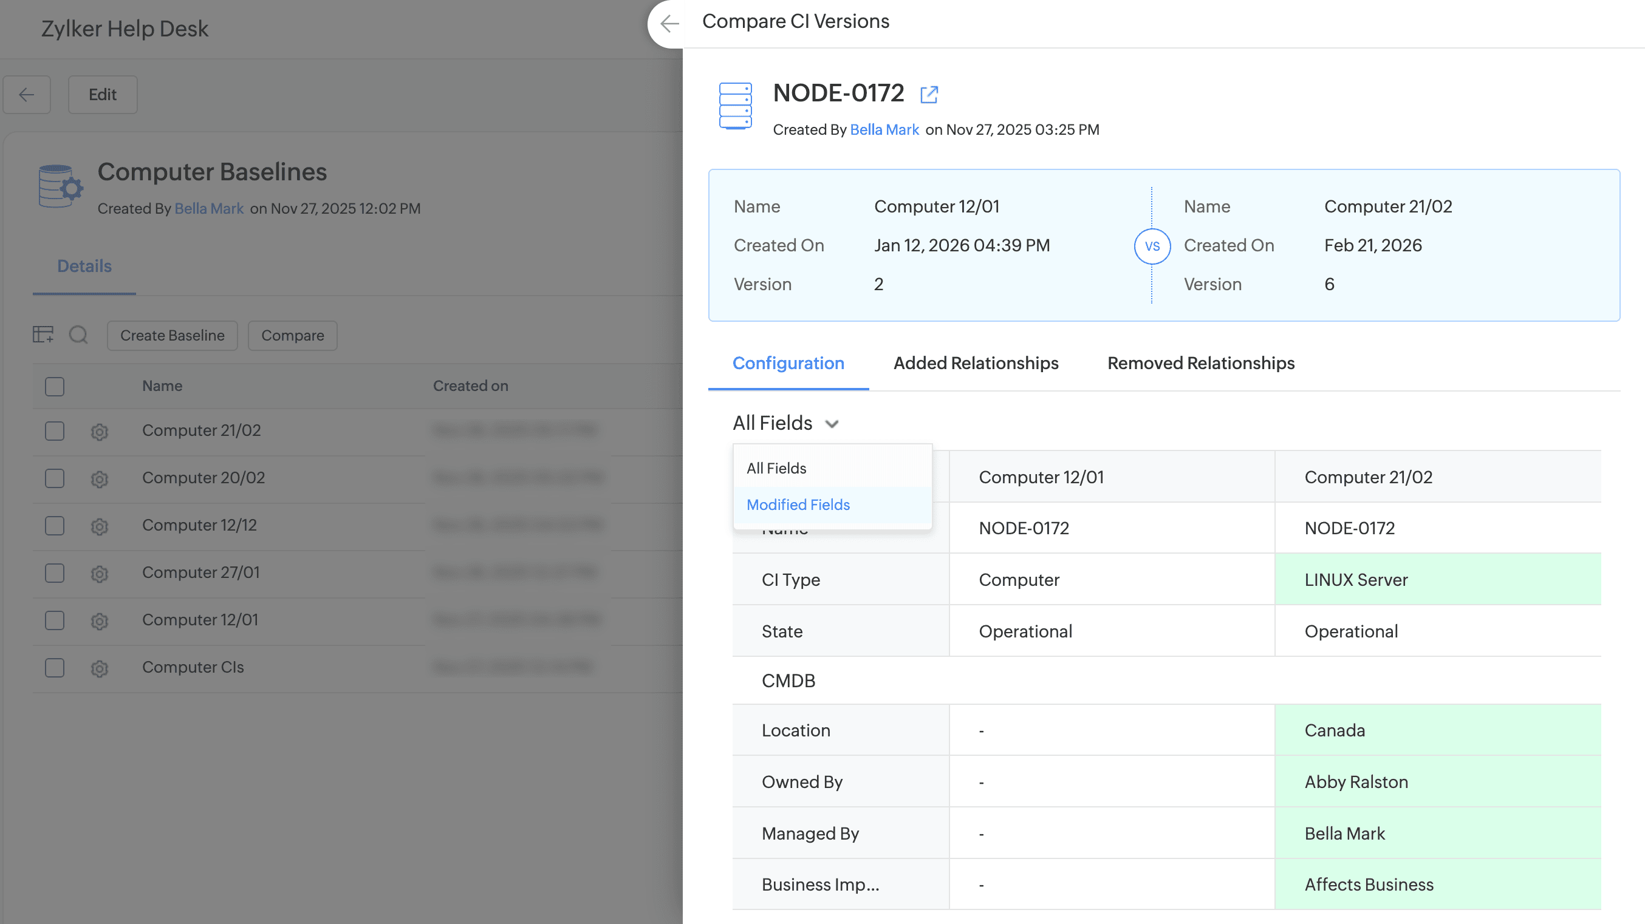The image size is (1645, 924).
Task: Click gear icon for Computer 21/02 row
Action: (x=99, y=432)
